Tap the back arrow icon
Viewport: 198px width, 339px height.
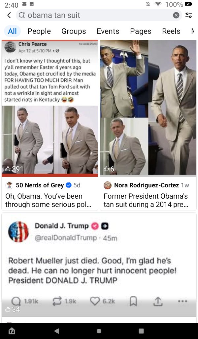click(x=9, y=15)
